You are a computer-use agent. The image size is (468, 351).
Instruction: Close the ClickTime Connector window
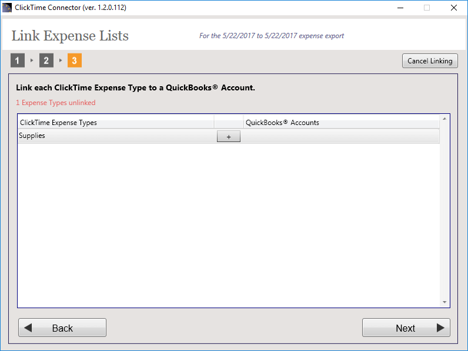pos(454,8)
